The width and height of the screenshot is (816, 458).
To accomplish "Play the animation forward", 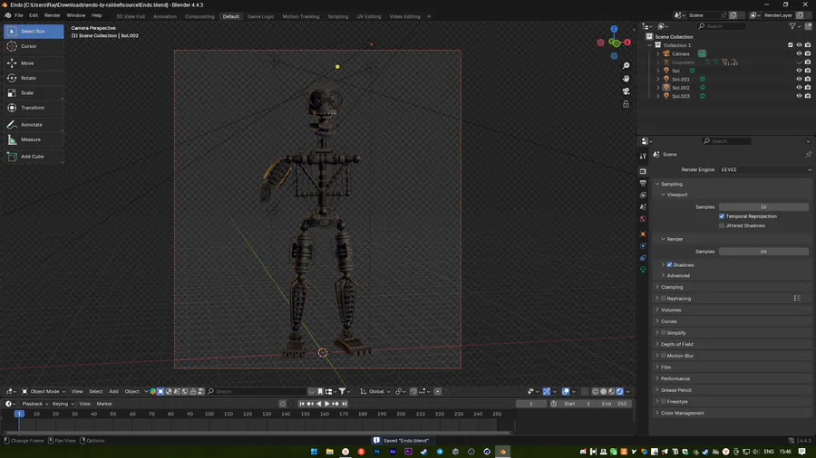I will pyautogui.click(x=326, y=404).
